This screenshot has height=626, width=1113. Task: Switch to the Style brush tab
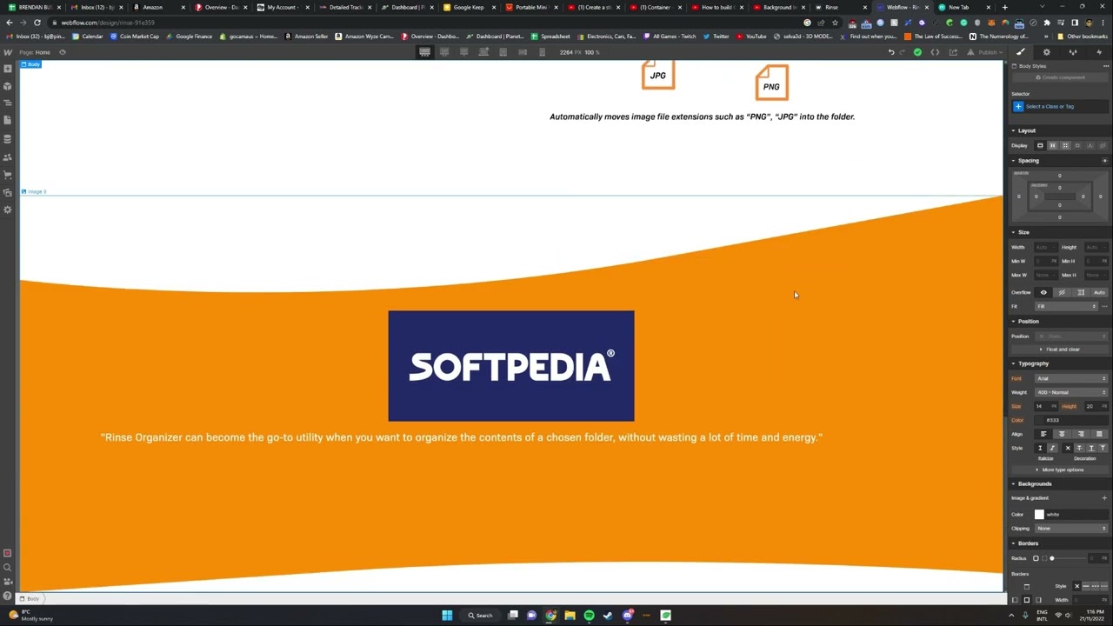point(1021,52)
